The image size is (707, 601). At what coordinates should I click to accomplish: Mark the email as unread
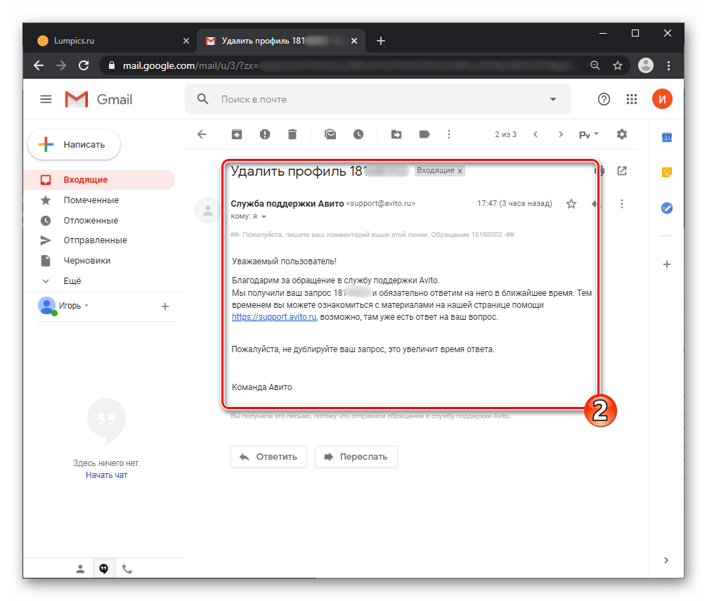(330, 134)
